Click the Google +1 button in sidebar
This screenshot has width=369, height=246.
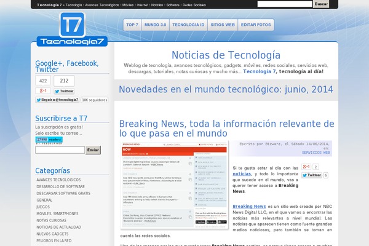[x=43, y=91]
